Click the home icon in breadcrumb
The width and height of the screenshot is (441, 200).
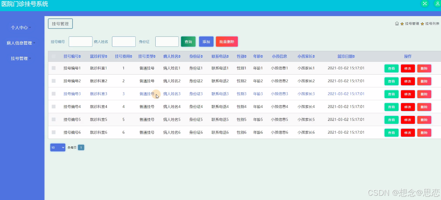pyautogui.click(x=397, y=24)
